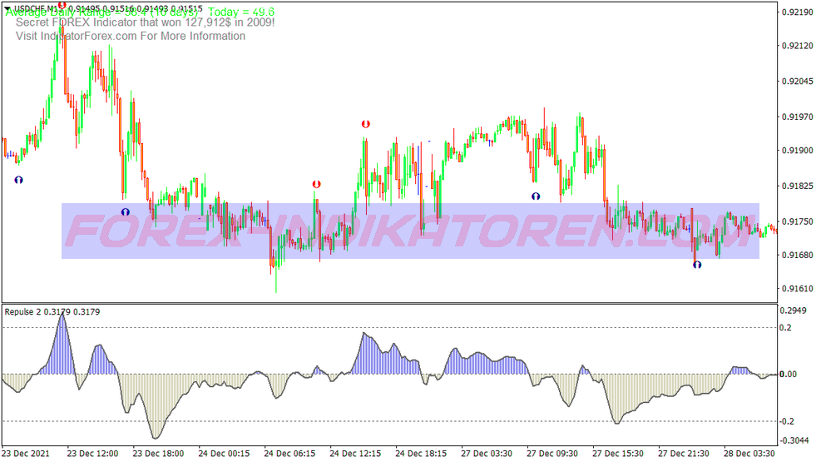Select the Repulse 2 0.3179 indicator label
This screenshot has height=462, width=821.
pos(52,311)
